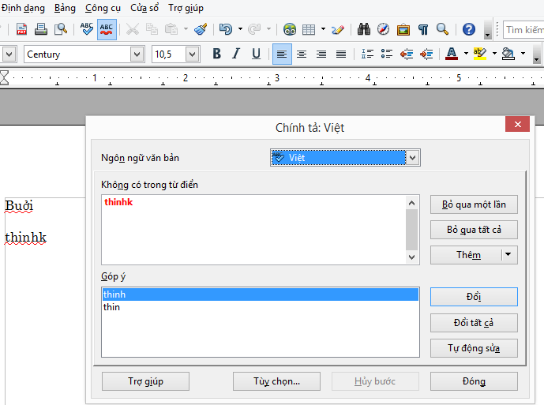Click Bỏ qua tất cả button
Viewport: 544px width, 405px height.
click(x=474, y=230)
